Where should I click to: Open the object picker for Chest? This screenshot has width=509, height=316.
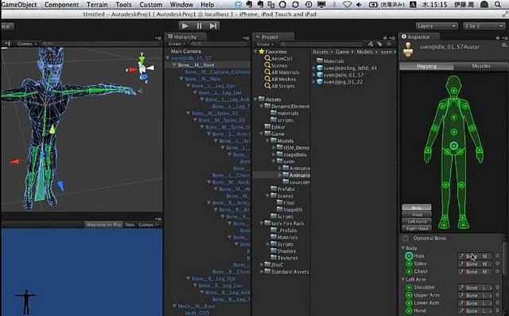point(498,271)
